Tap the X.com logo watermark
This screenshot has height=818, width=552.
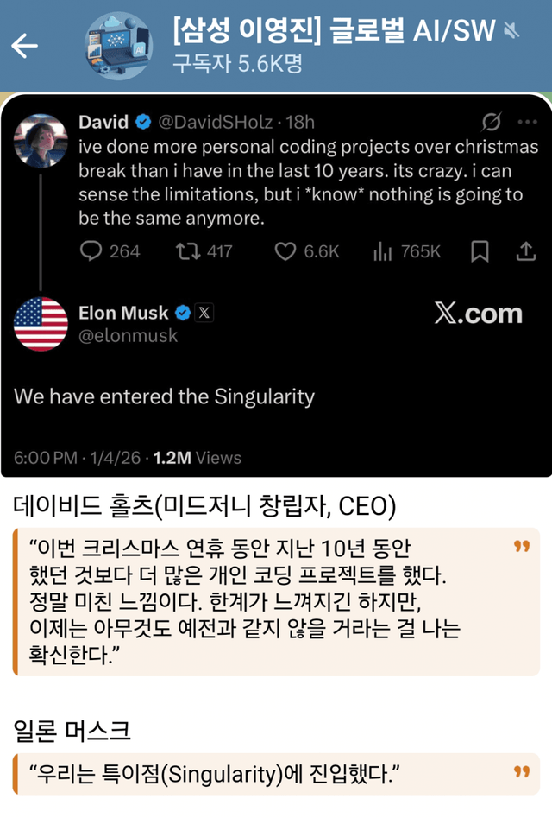click(x=478, y=314)
